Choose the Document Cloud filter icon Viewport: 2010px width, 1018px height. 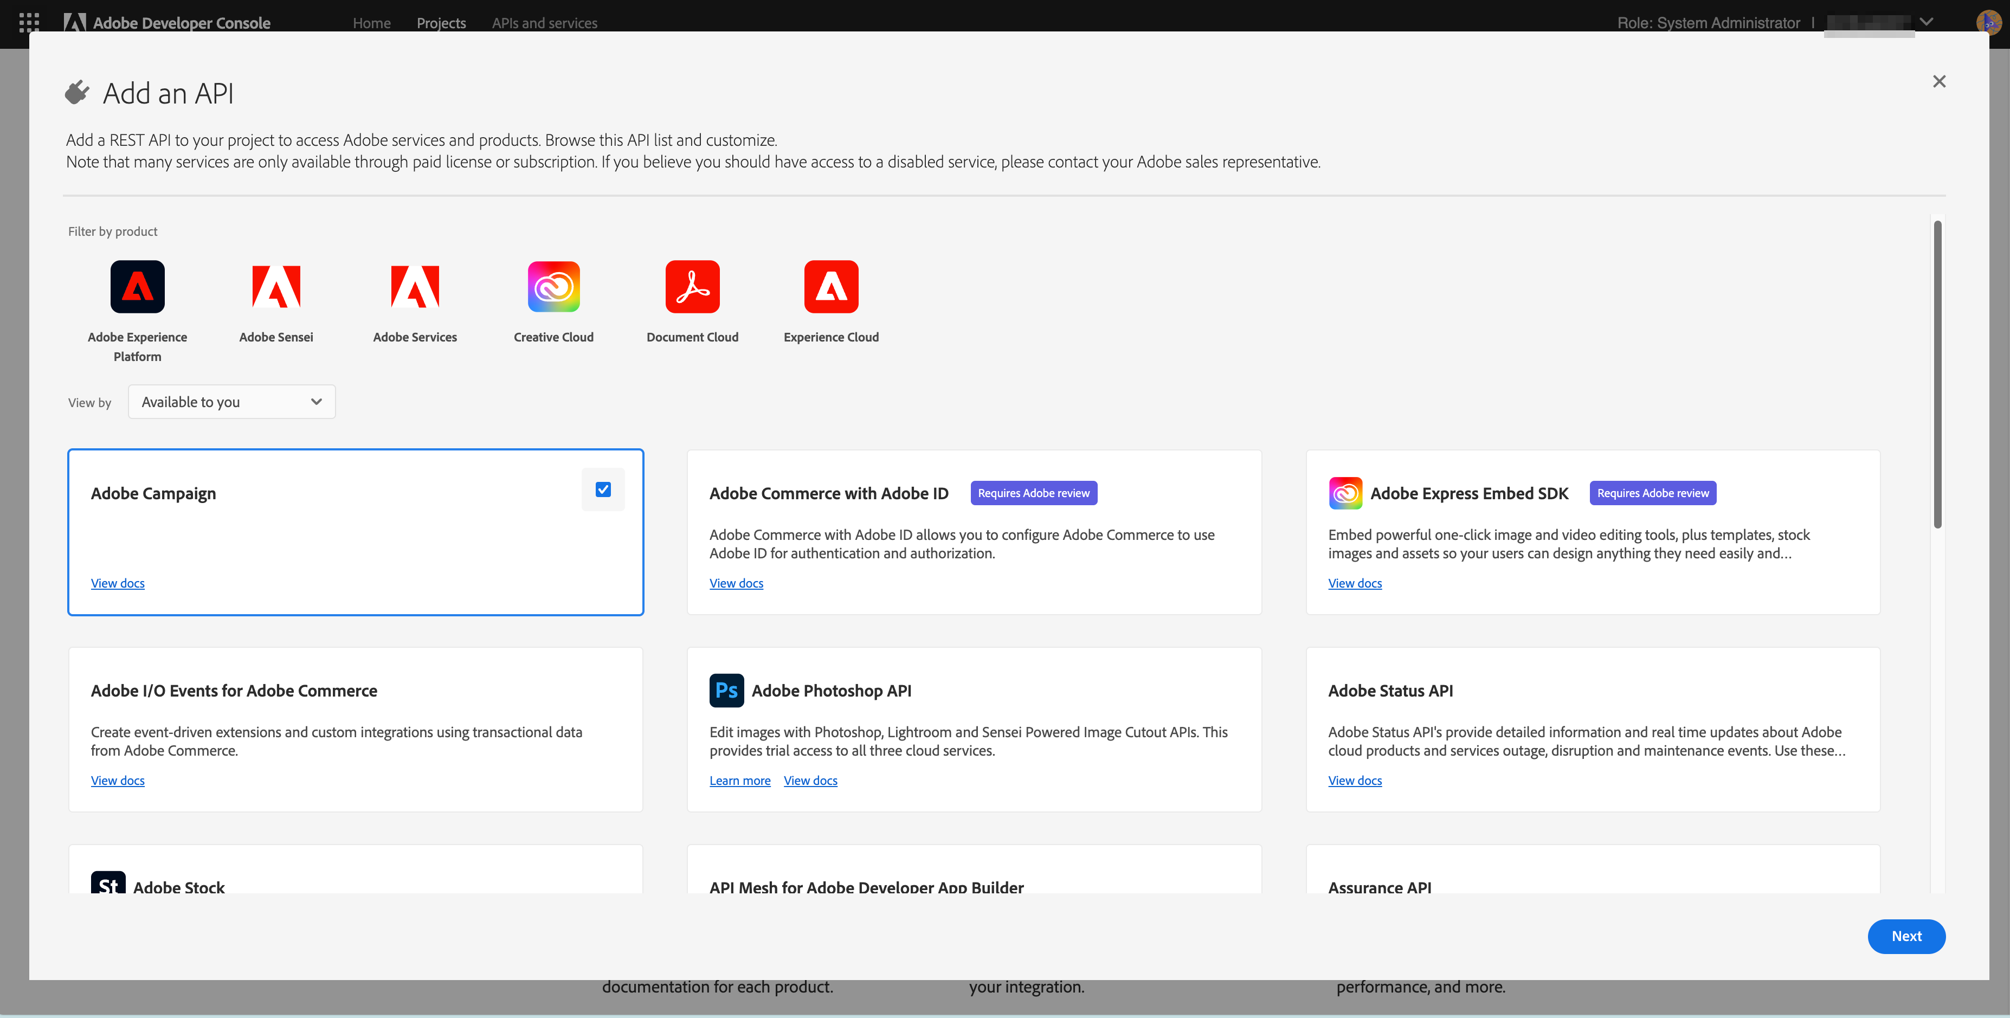click(692, 286)
